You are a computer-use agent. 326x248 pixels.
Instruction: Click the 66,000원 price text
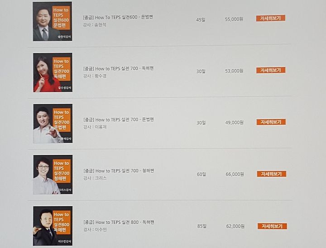(x=235, y=174)
